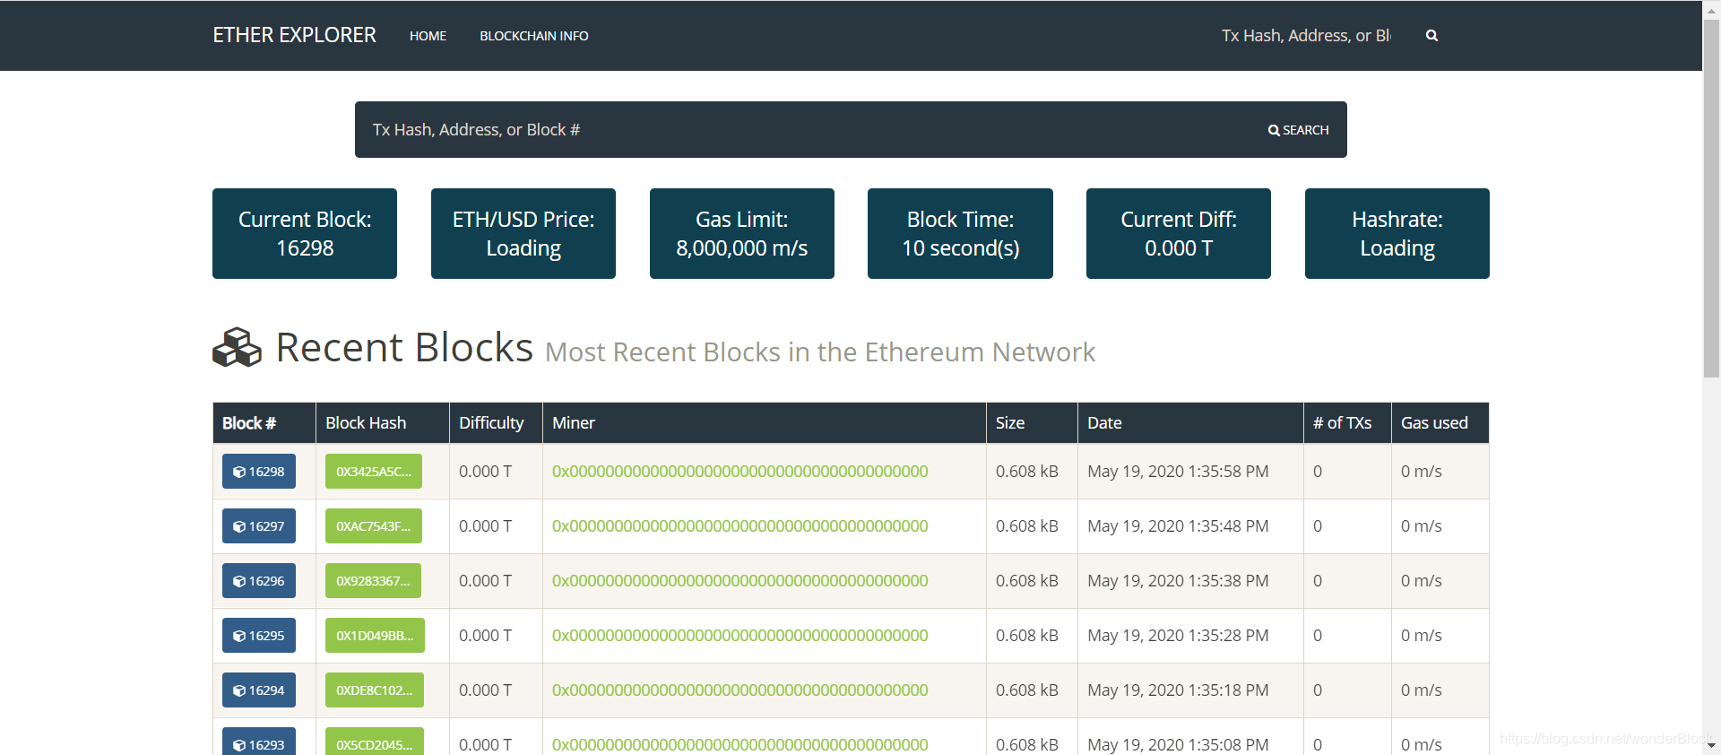The height and width of the screenshot is (755, 1721).
Task: Go to the HOME menu item
Action: tap(428, 36)
